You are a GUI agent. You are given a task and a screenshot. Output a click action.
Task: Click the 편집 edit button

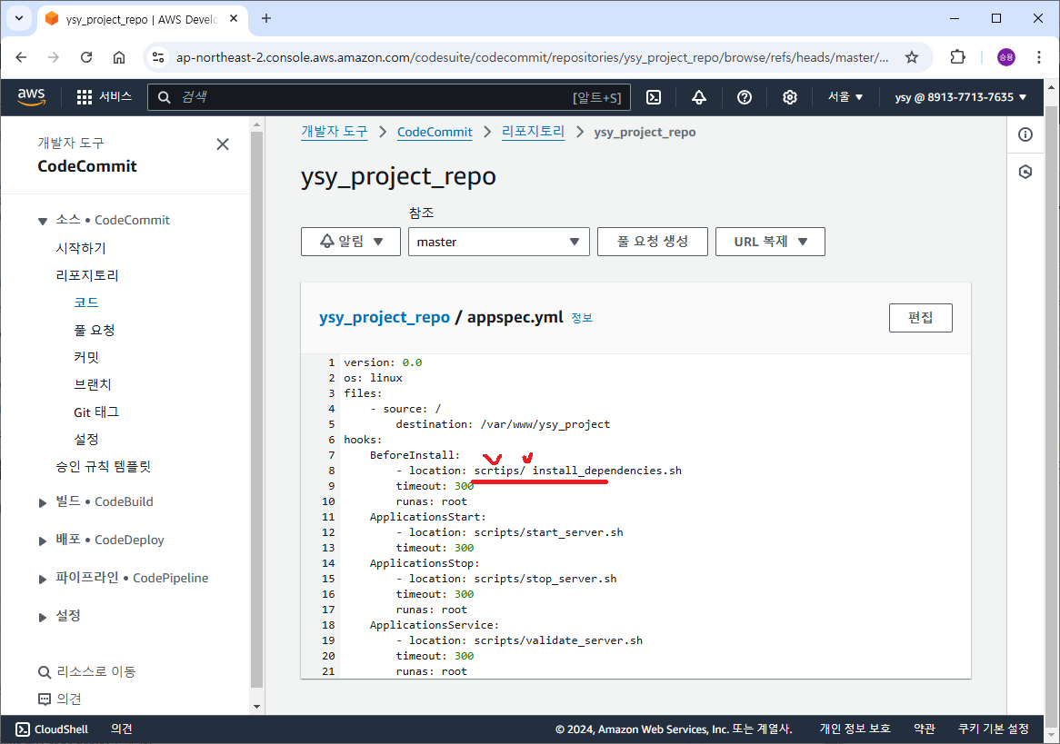[920, 318]
